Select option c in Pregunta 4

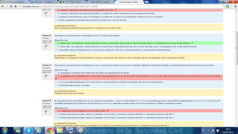click(x=56, y=117)
